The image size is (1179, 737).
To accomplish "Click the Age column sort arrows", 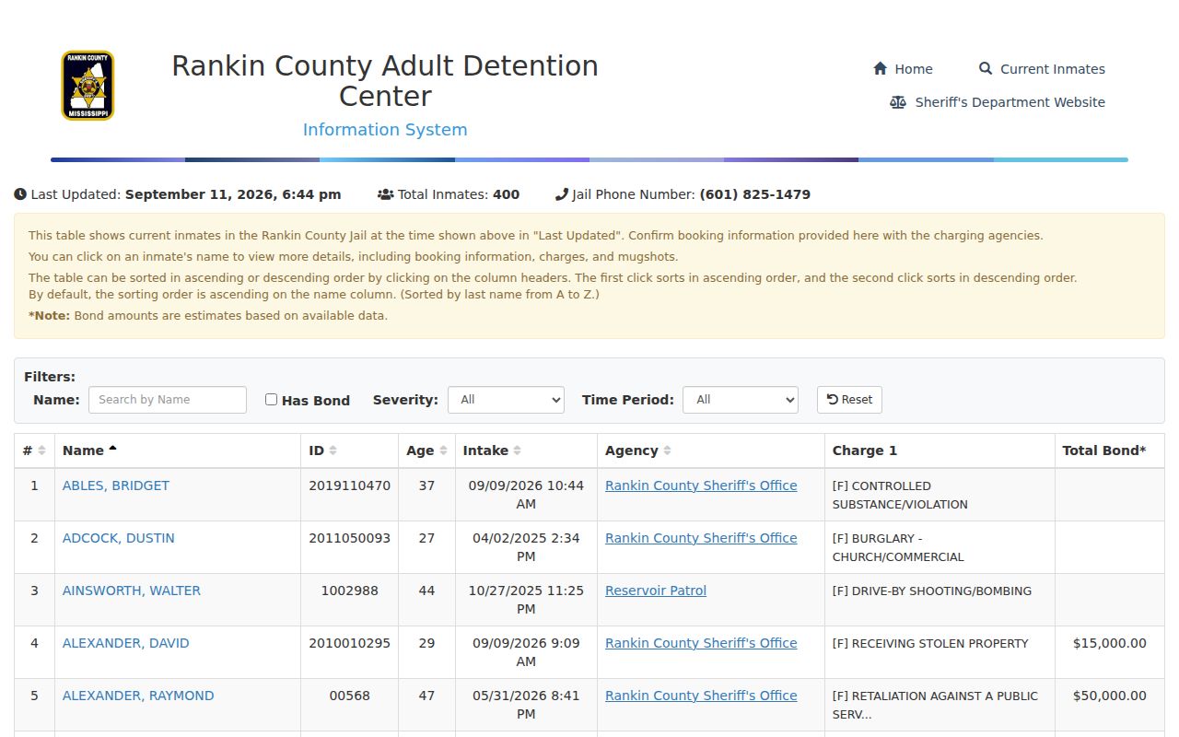I will point(443,450).
